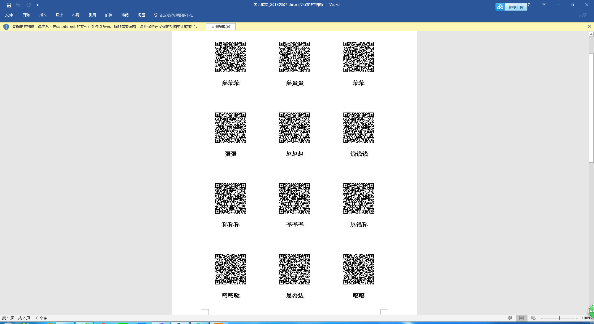Click the QR code above 思密达

(x=295, y=269)
